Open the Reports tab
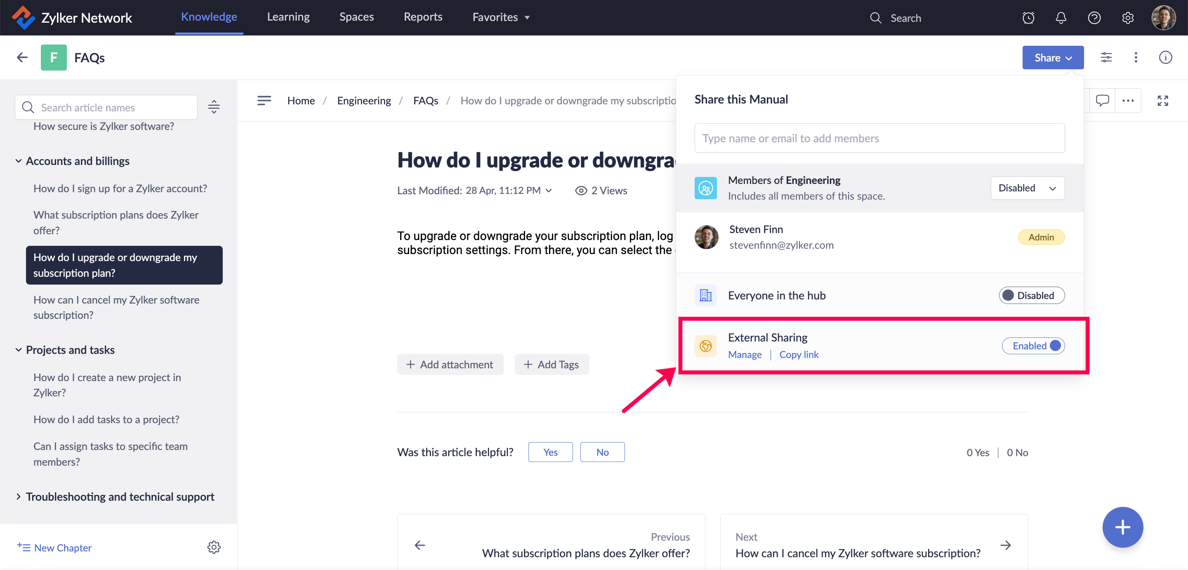 click(x=423, y=17)
